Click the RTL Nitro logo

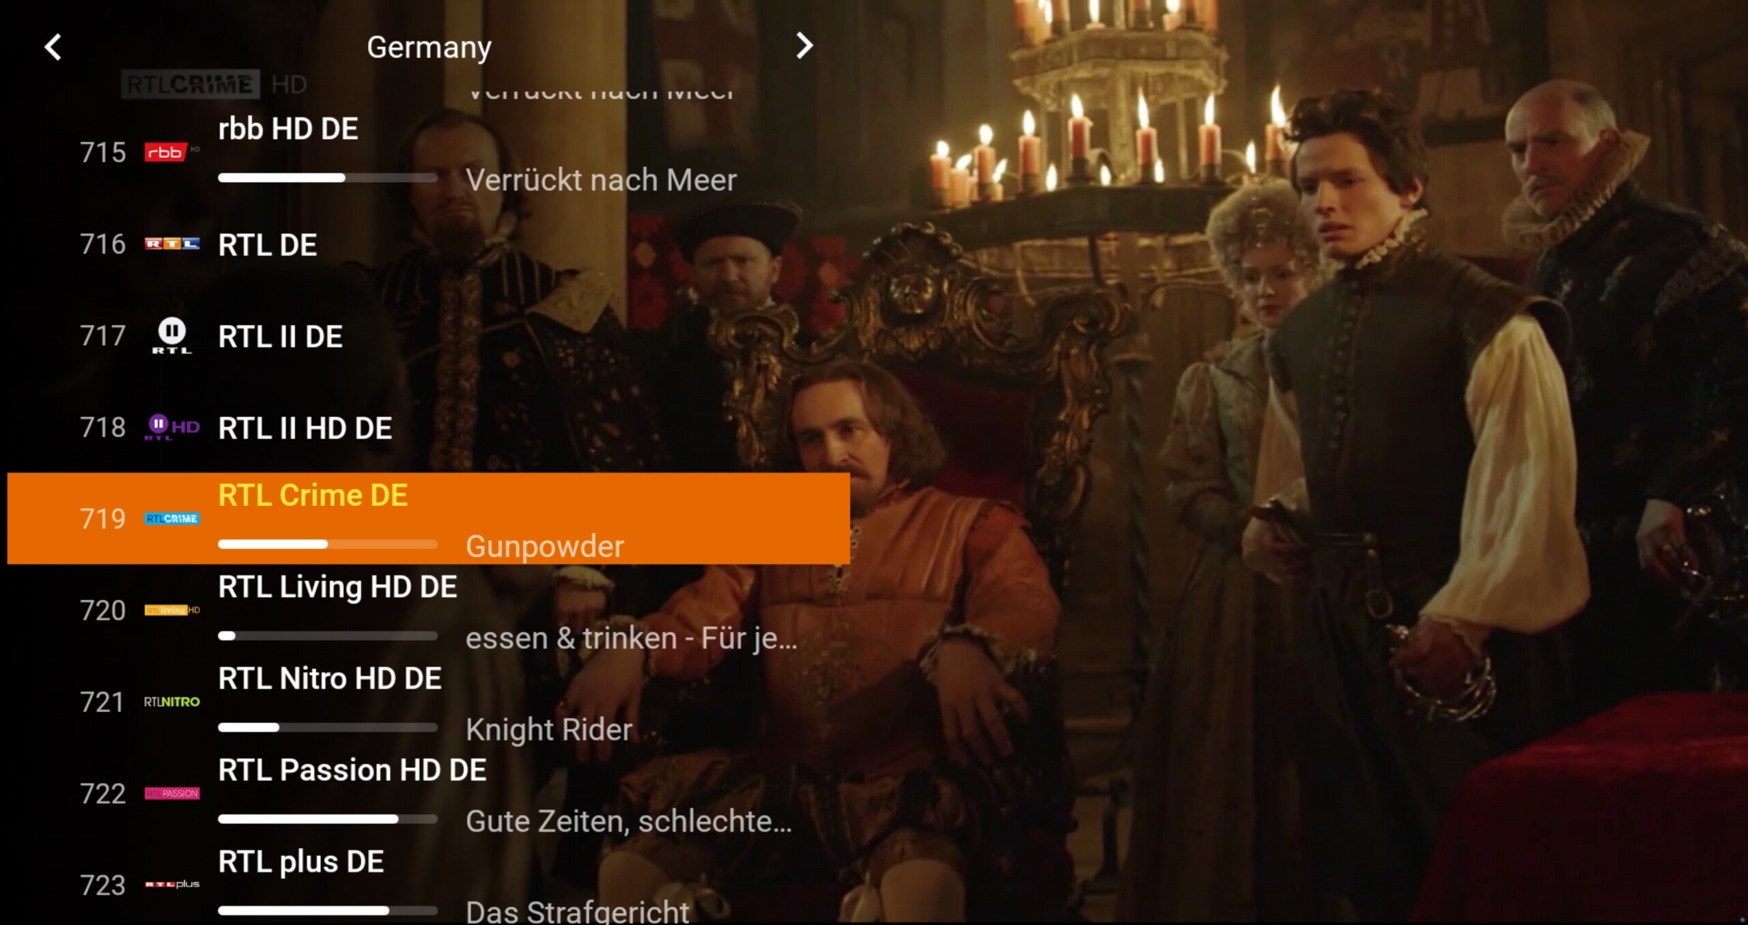tap(171, 702)
